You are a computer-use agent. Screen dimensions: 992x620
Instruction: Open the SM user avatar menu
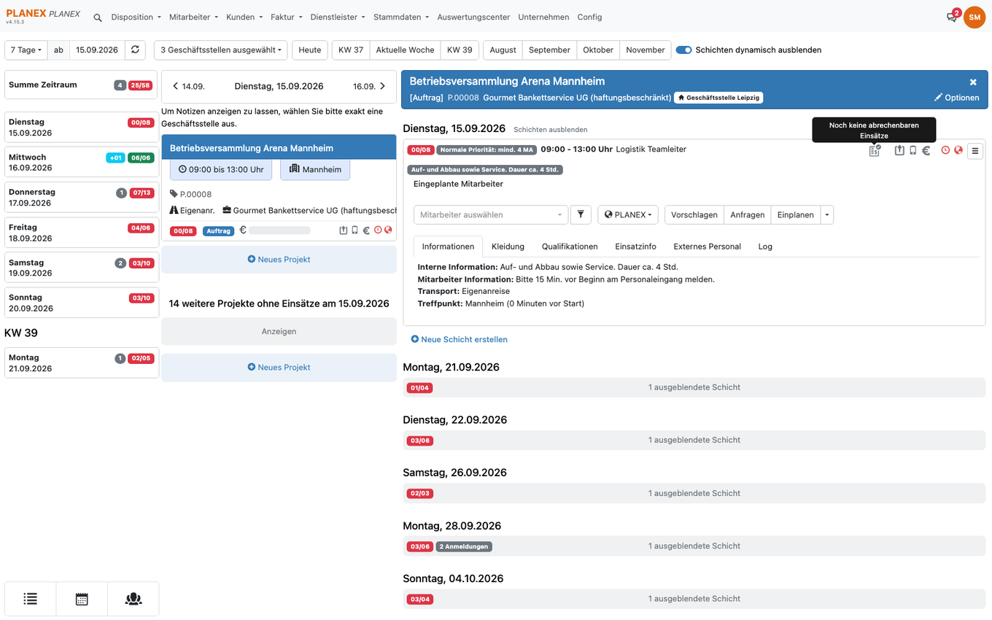point(974,17)
